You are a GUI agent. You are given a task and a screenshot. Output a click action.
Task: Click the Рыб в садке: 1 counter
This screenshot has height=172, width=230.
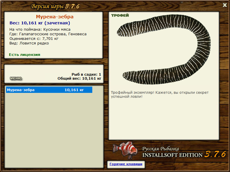coord(87,74)
